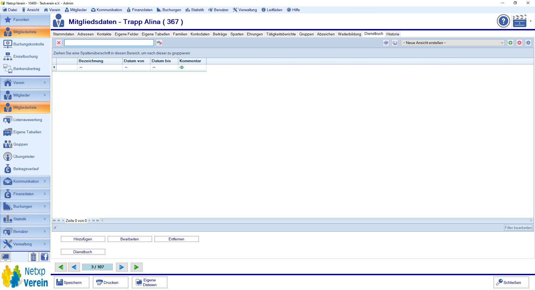This screenshot has width=535, height=290.
Task: Open Gruppen in the Mitglieder sidebar
Action: pyautogui.click(x=25, y=144)
